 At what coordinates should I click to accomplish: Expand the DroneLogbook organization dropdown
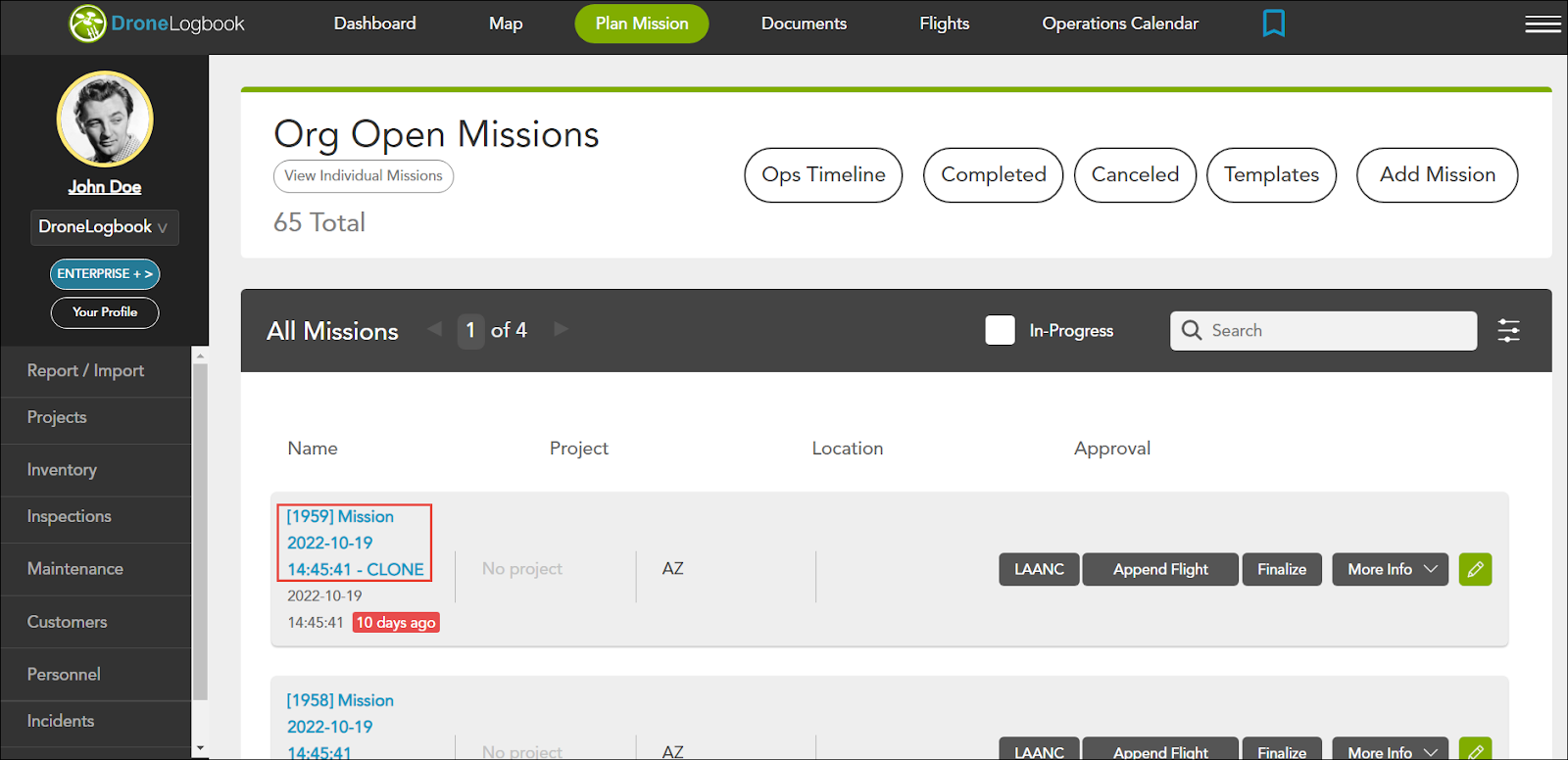point(104,227)
